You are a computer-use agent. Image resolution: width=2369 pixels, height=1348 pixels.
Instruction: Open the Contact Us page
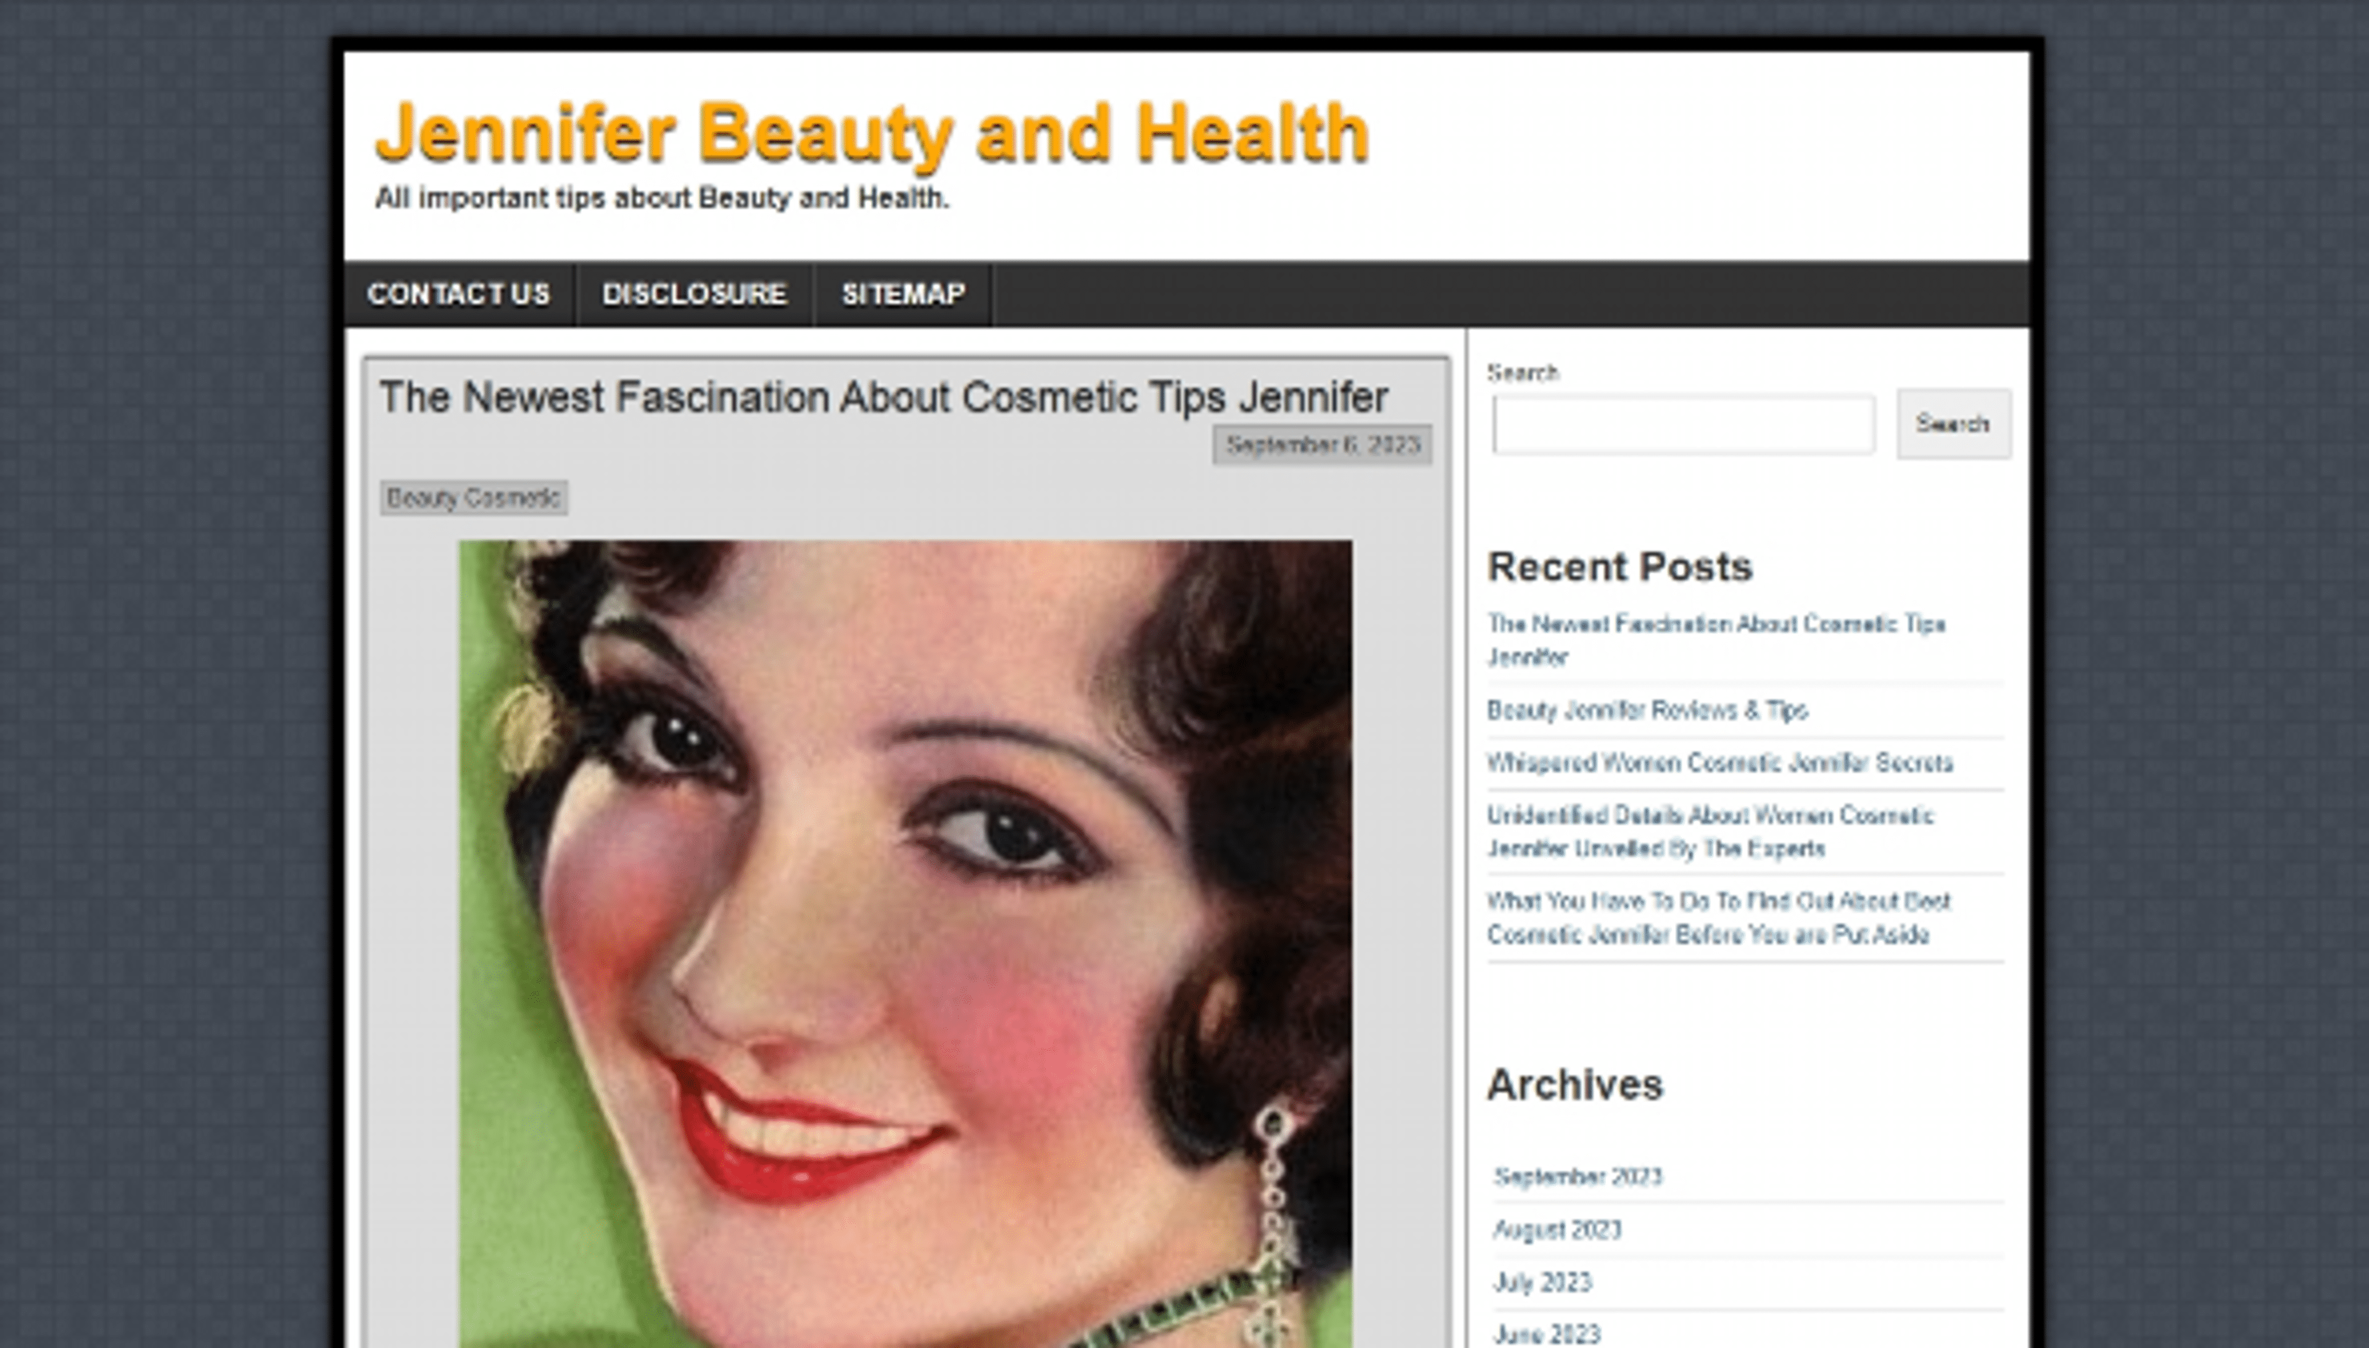458,294
